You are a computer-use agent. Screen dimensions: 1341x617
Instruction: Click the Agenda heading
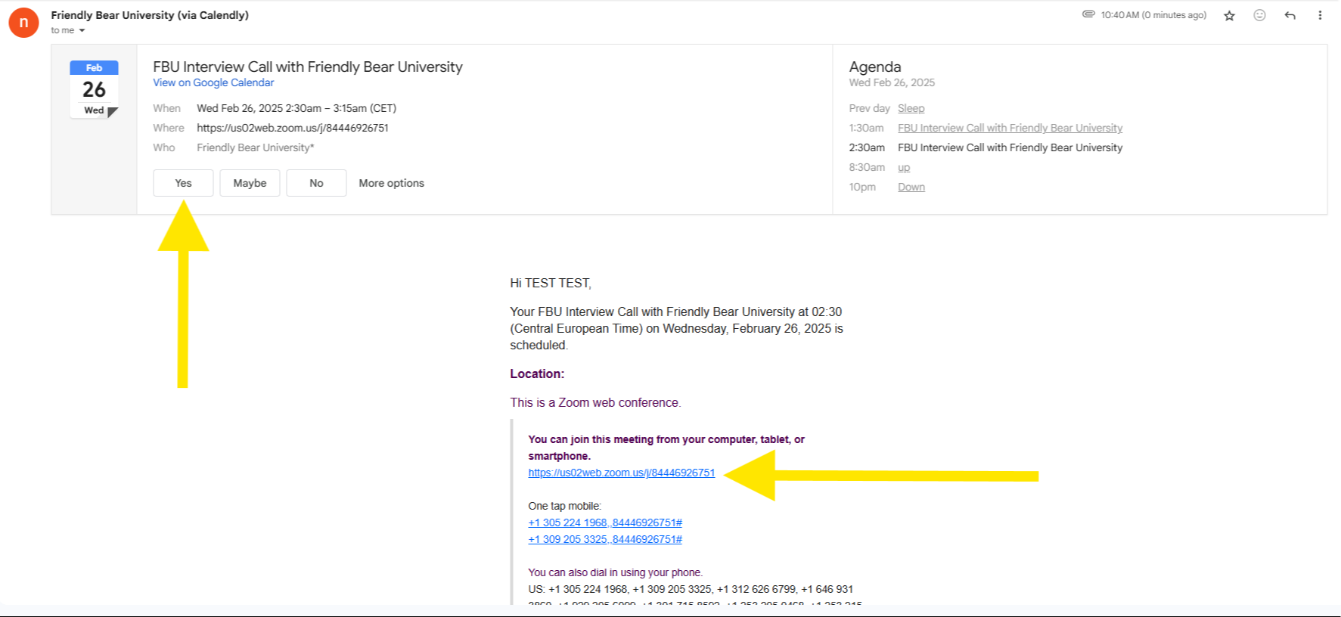point(875,67)
